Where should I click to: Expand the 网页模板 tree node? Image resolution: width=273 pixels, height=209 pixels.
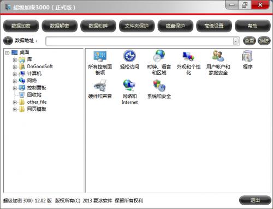(15, 110)
